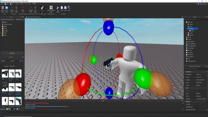Click the new file icon in quick access bar
The width and height of the screenshot is (208, 117).
tap(5, 4)
